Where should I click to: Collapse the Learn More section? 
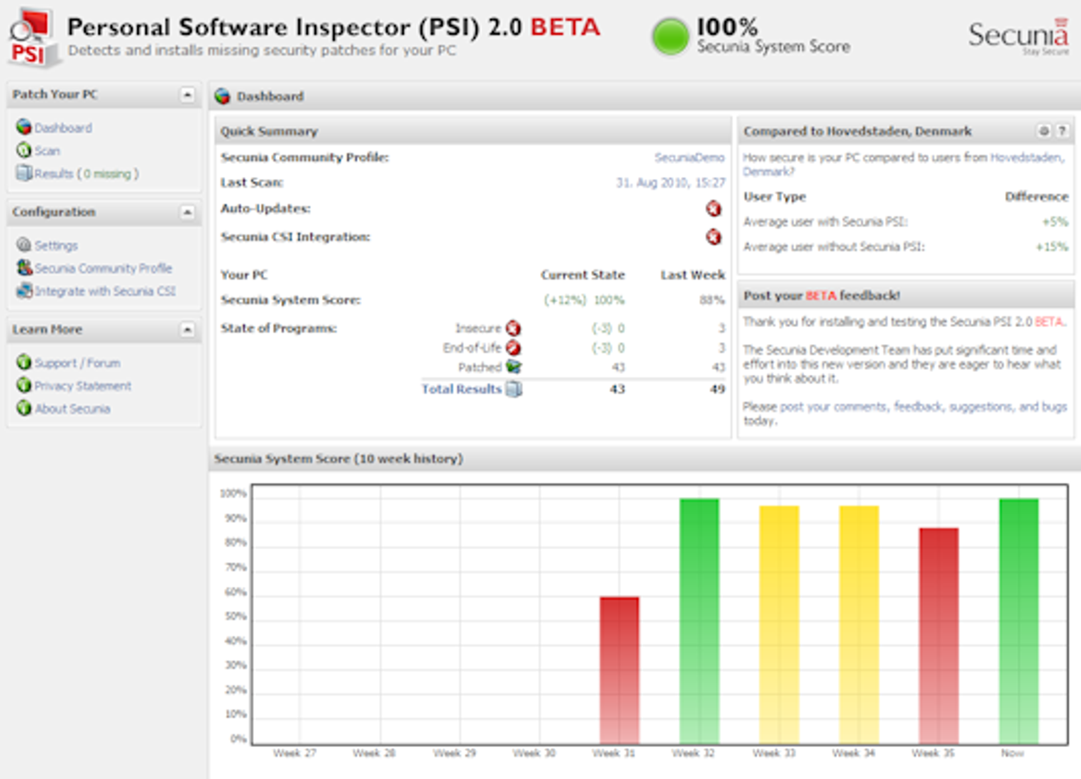tap(187, 330)
